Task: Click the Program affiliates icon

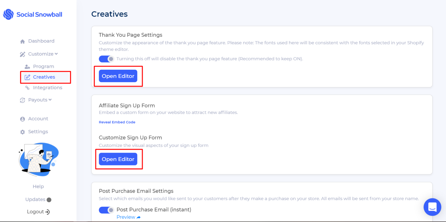Action: [x=27, y=66]
